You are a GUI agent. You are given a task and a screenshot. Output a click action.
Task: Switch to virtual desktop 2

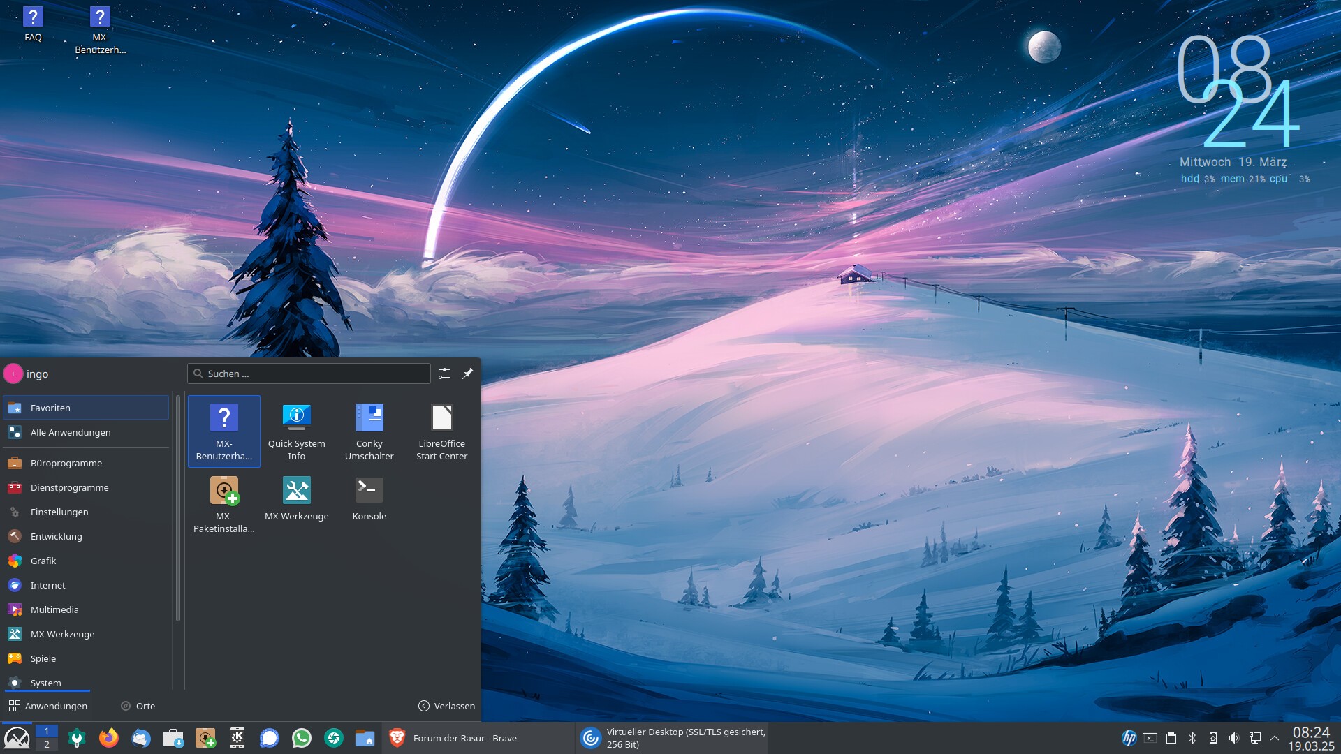(47, 744)
